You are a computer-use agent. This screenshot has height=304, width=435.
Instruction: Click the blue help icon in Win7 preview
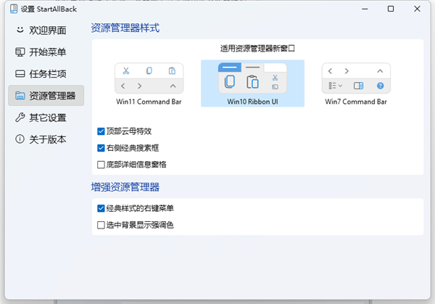point(381,86)
